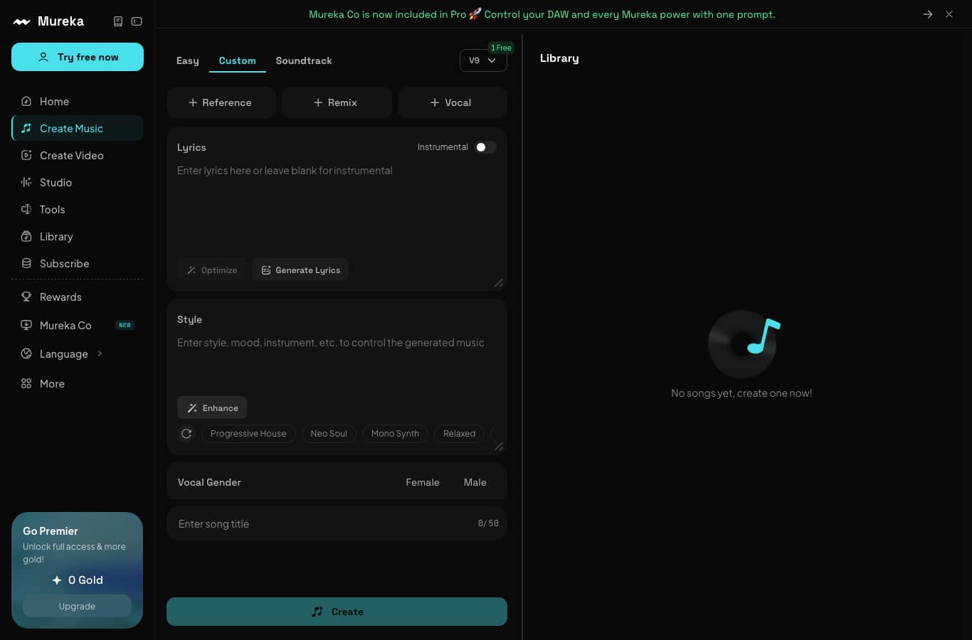Click the lyrics box resize handle
Image resolution: width=972 pixels, height=640 pixels.
tap(499, 283)
